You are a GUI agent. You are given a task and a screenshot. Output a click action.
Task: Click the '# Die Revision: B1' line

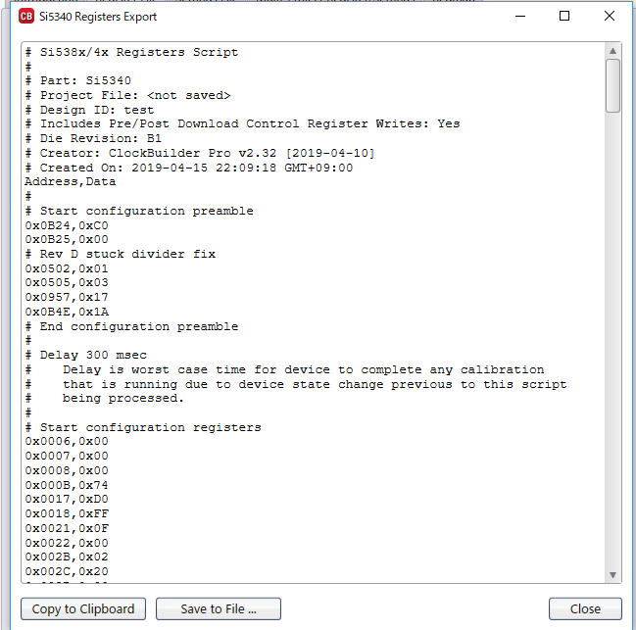point(93,138)
